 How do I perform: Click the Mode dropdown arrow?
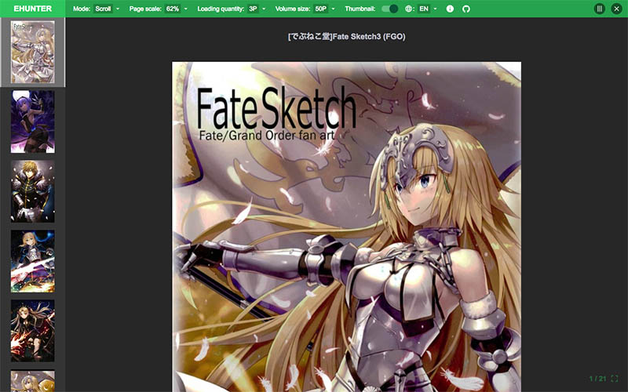pos(118,9)
